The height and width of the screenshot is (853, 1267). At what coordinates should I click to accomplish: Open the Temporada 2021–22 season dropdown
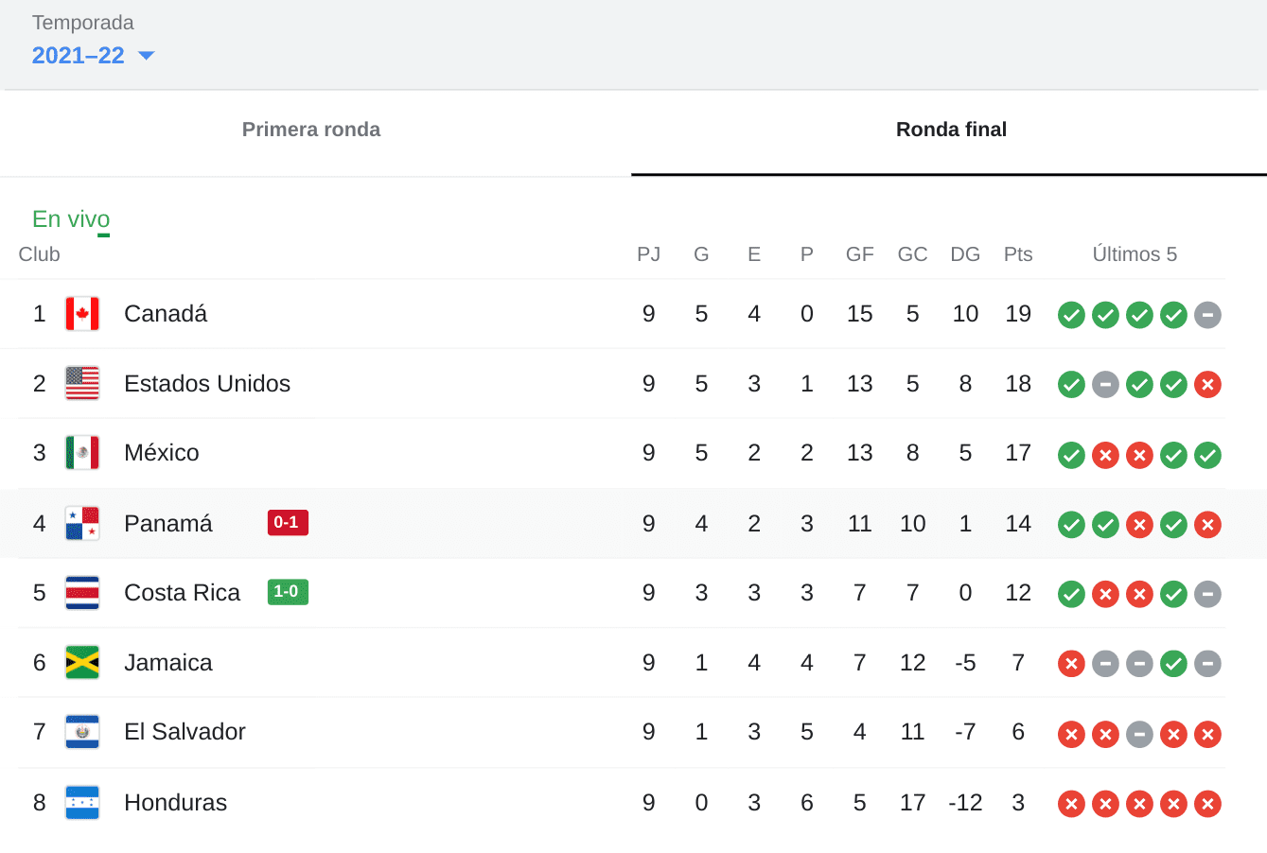(x=93, y=56)
